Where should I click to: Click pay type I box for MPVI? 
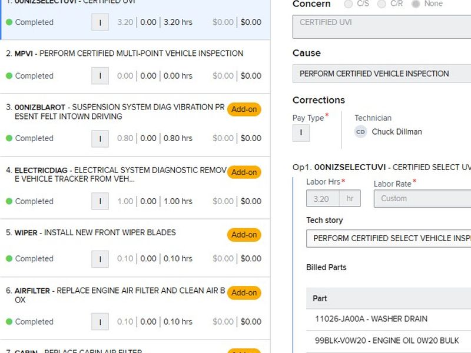pyautogui.click(x=100, y=76)
